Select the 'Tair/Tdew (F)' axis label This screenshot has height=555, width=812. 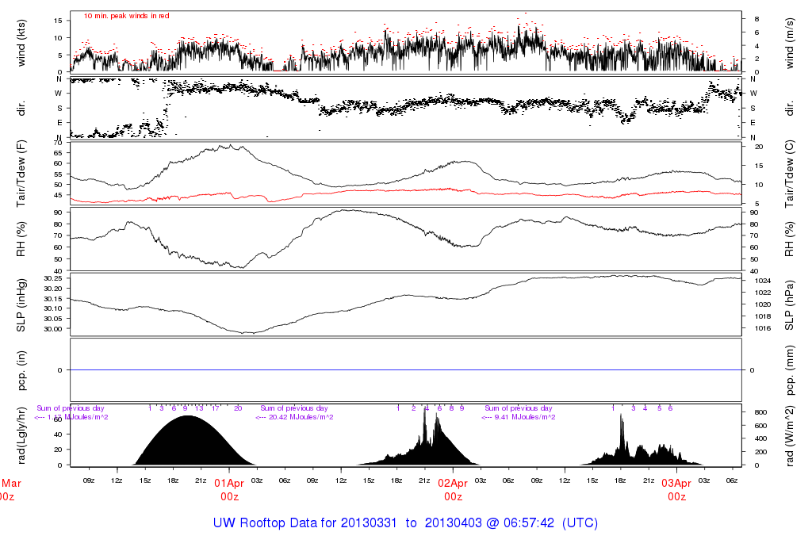pos(21,174)
